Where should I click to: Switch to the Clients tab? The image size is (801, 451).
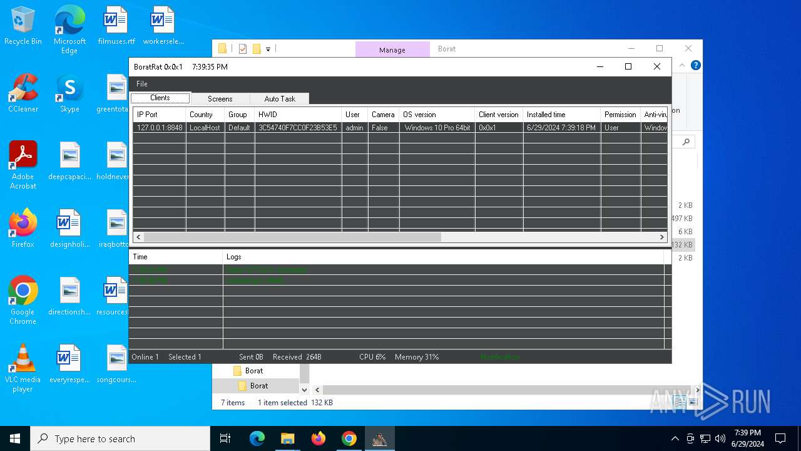coord(160,98)
